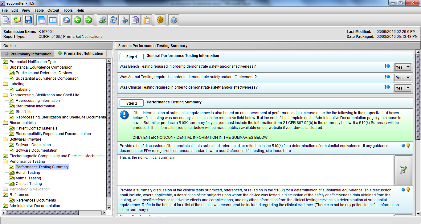Click the lightbulb beside the nonclinical tests prompt

click(408, 146)
